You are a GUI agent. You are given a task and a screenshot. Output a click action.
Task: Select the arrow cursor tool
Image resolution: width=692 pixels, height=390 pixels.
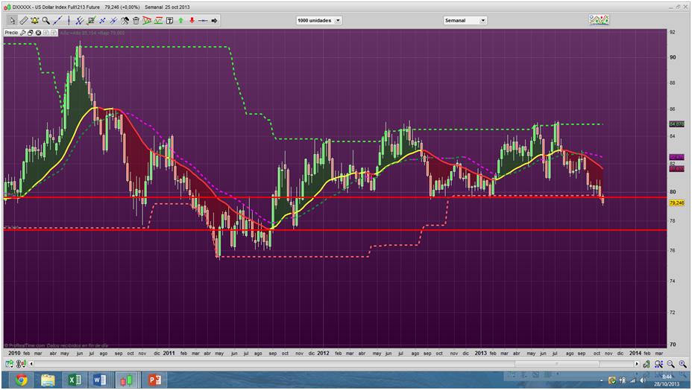[12, 20]
